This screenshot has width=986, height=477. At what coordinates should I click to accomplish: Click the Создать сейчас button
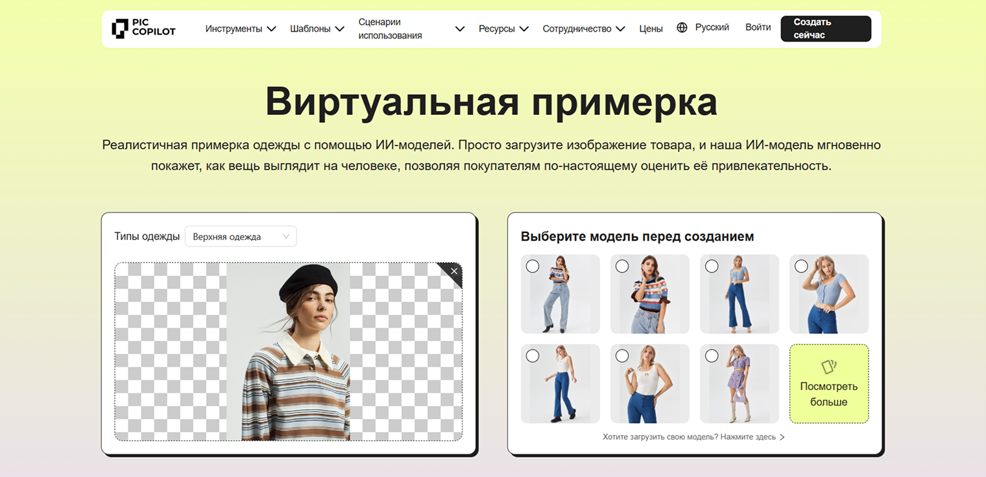click(825, 29)
